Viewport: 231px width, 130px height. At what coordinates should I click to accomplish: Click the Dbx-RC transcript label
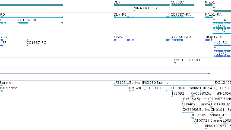[x=120, y=15]
